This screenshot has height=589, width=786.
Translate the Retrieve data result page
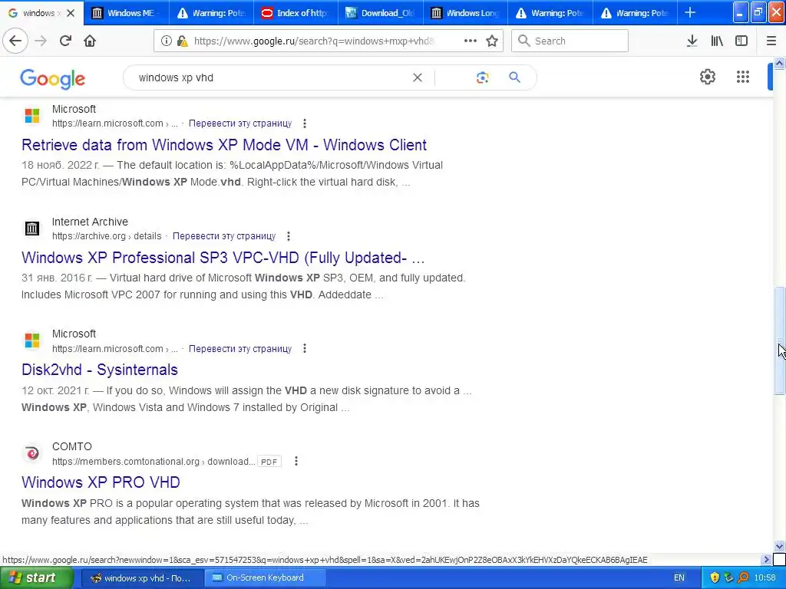click(240, 123)
